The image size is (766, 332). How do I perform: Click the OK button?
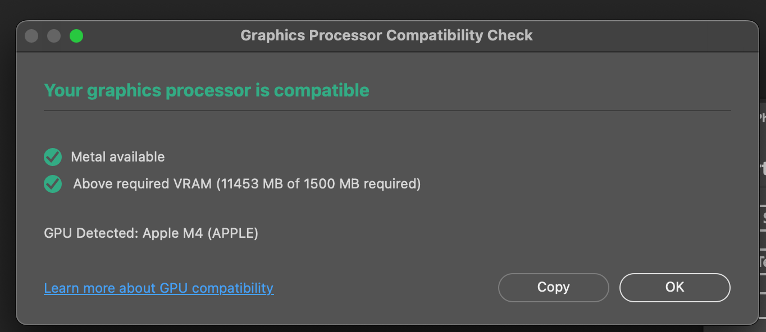click(x=674, y=288)
